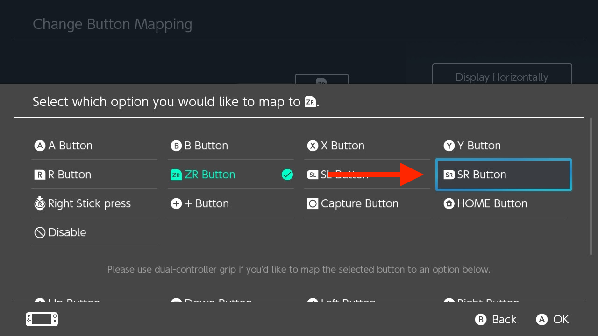
Task: Choose the Capture Button option
Action: coord(367,203)
